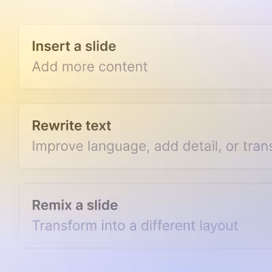
Task: Tap the word 'Remix' in bottom card
Action: (x=52, y=205)
